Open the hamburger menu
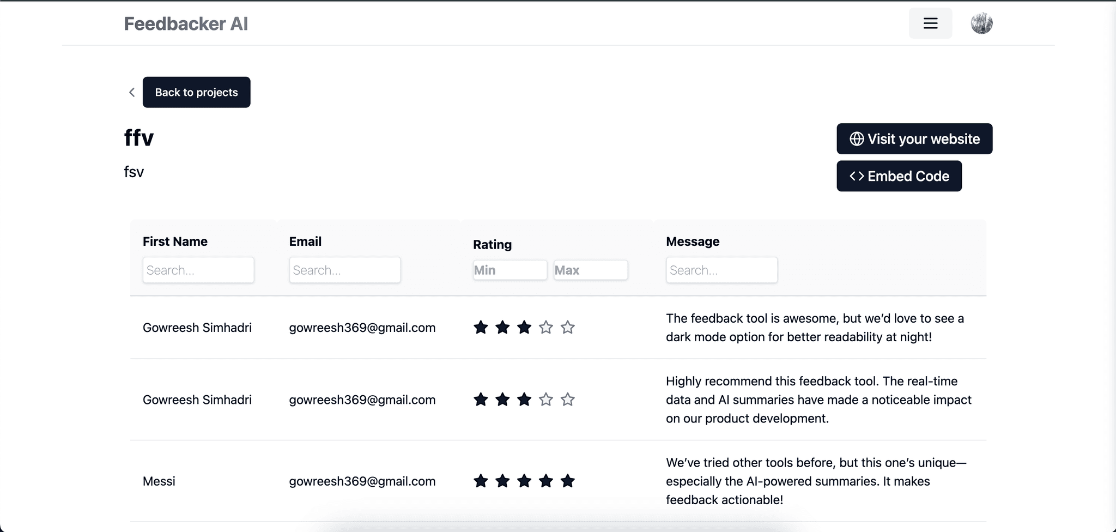 point(930,23)
